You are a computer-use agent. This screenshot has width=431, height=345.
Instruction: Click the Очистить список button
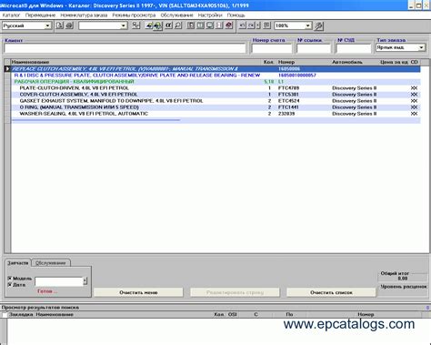pyautogui.click(x=331, y=292)
